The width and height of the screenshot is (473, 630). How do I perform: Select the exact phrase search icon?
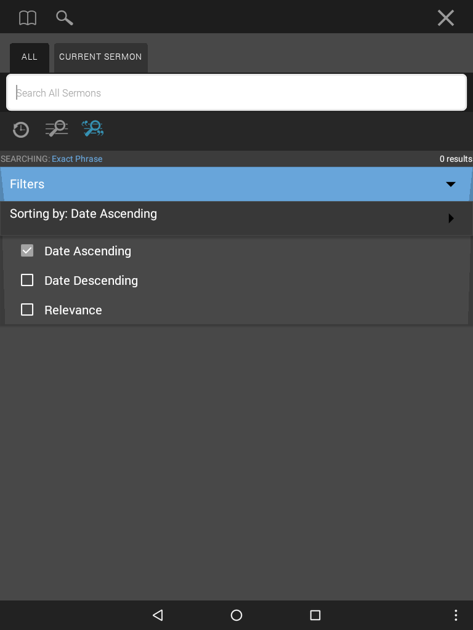93,129
